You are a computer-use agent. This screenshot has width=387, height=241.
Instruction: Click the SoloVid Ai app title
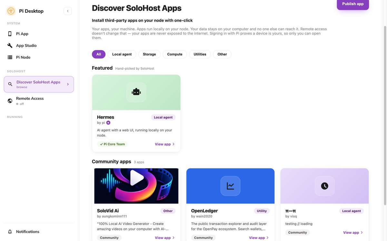[x=108, y=211]
